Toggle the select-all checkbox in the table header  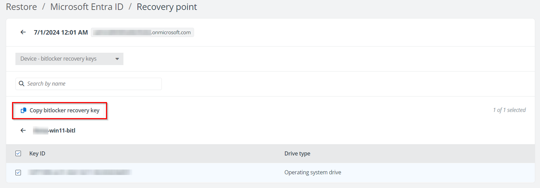pos(18,153)
